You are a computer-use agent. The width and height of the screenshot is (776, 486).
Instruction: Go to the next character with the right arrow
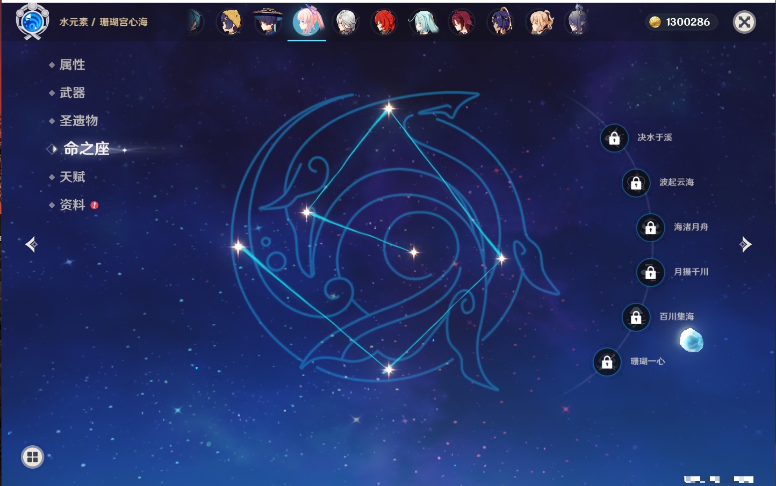click(x=745, y=244)
